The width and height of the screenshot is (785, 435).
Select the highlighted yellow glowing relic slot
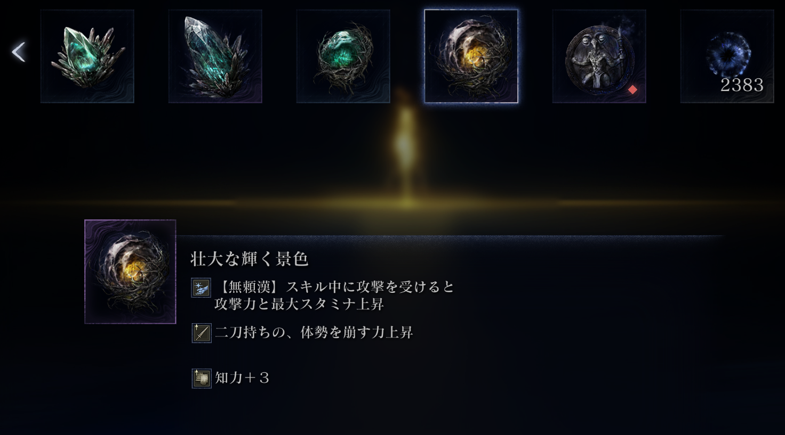click(x=471, y=56)
